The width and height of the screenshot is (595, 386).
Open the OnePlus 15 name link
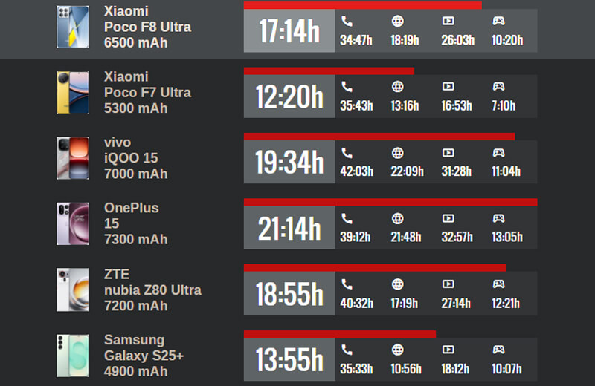[x=132, y=223]
